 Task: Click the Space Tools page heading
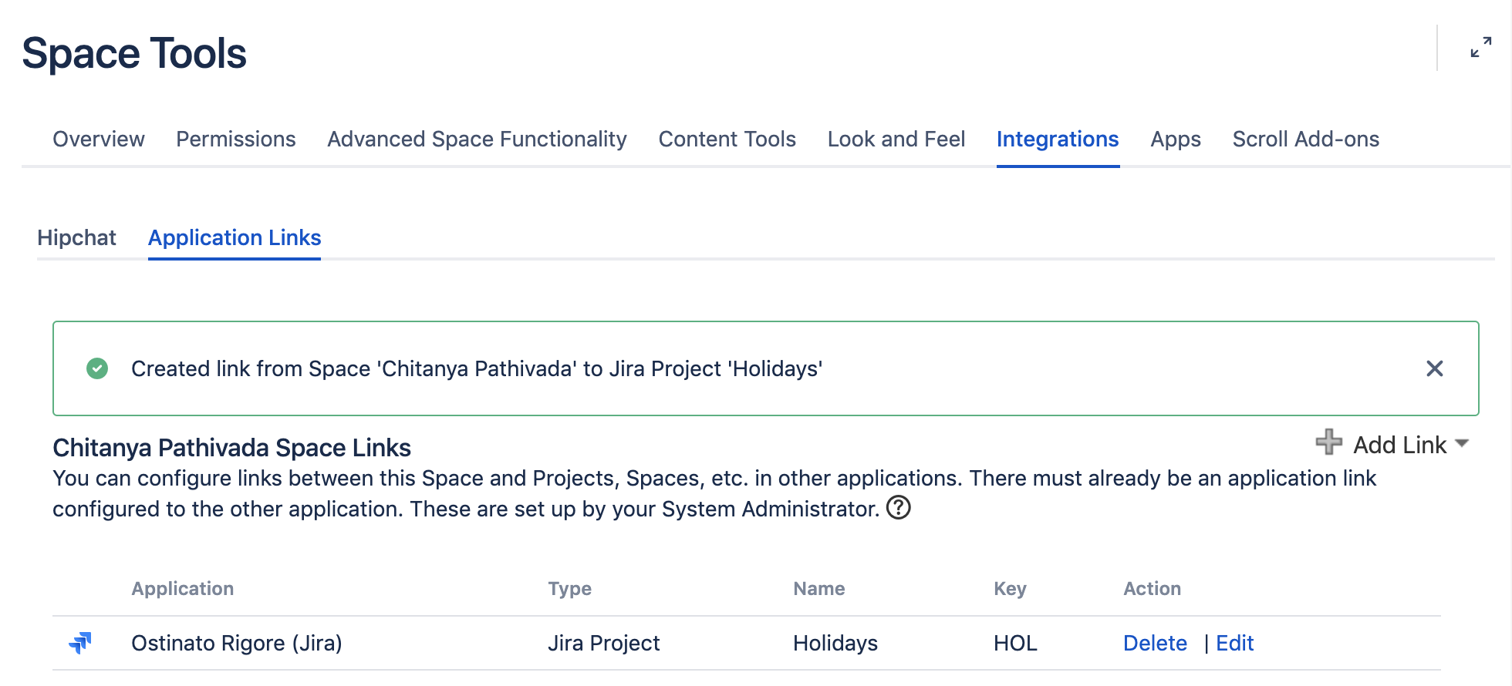pyautogui.click(x=134, y=54)
